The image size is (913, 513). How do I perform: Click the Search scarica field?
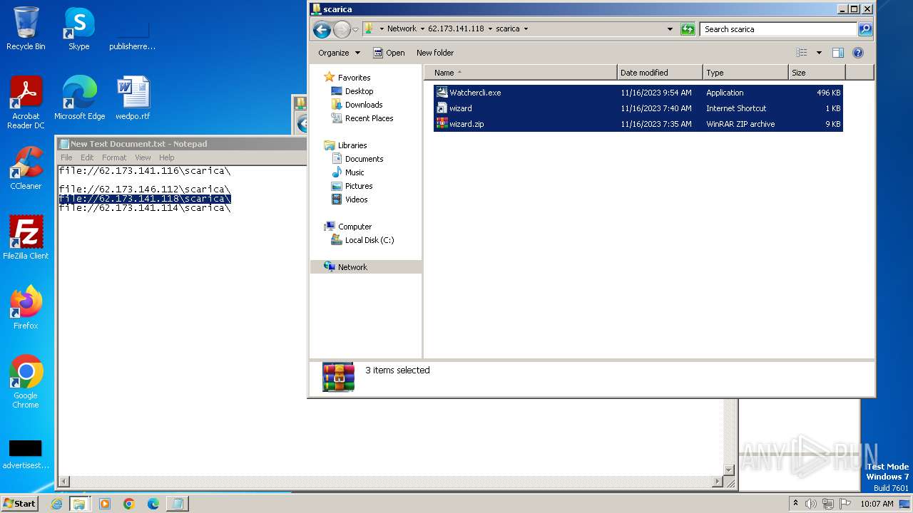(x=779, y=29)
